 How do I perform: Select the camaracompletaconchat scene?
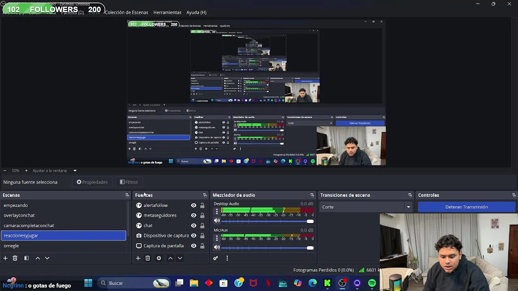tap(64, 226)
